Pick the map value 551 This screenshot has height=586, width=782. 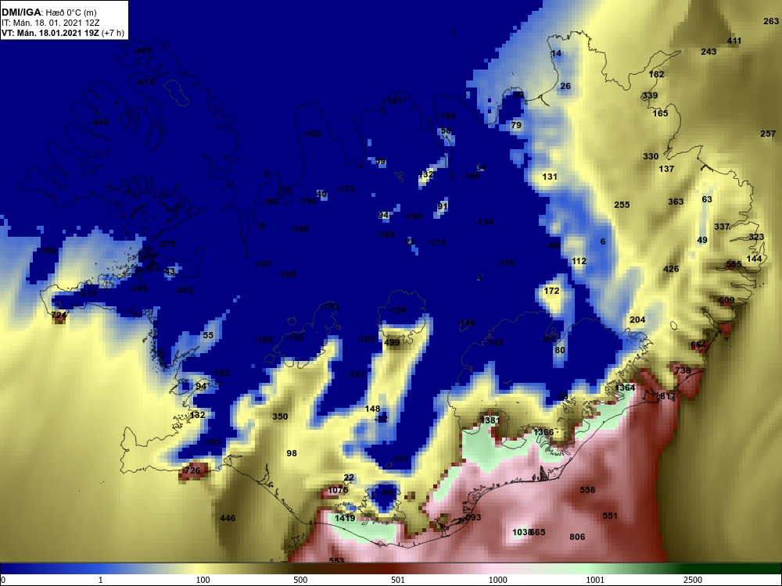pyautogui.click(x=610, y=516)
